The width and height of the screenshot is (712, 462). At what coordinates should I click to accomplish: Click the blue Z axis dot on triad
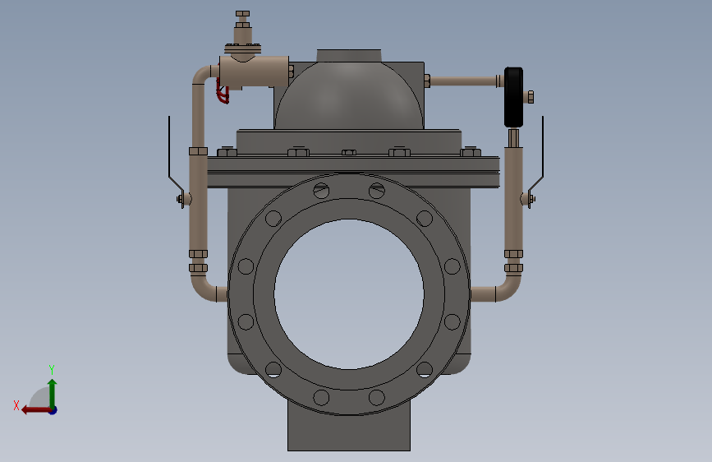[53, 410]
